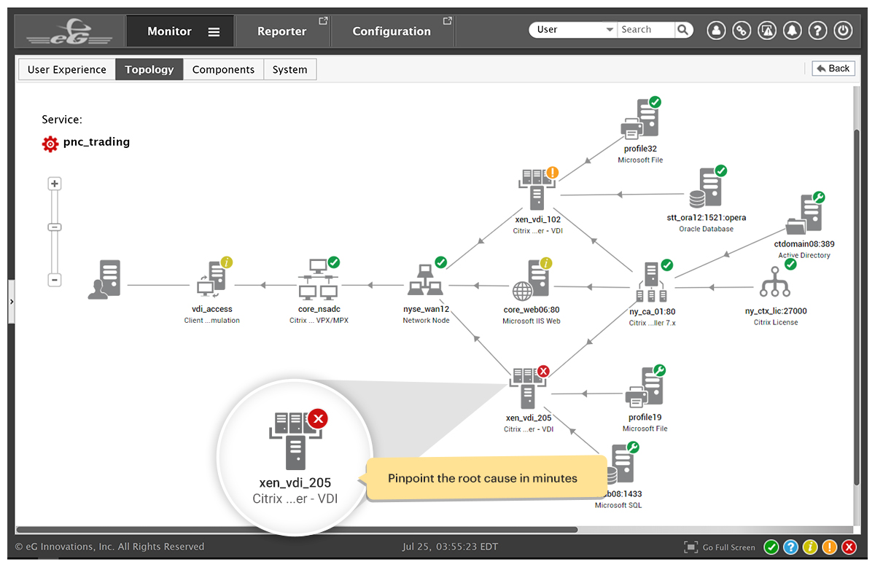Screen dimensions: 875x567
Task: Expand the left side panel arrow
Action: tap(11, 300)
